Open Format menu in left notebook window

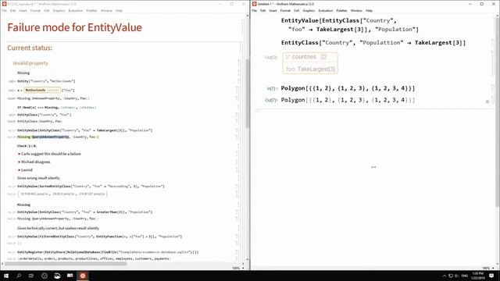tap(35, 10)
